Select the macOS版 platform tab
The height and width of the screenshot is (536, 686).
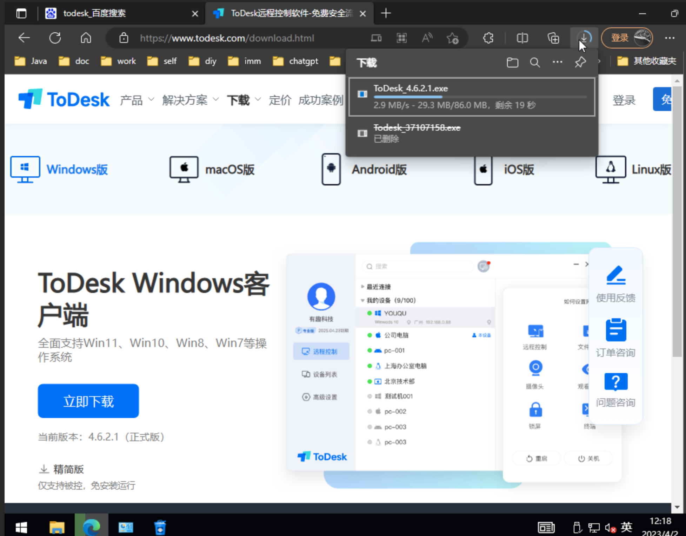click(x=212, y=169)
